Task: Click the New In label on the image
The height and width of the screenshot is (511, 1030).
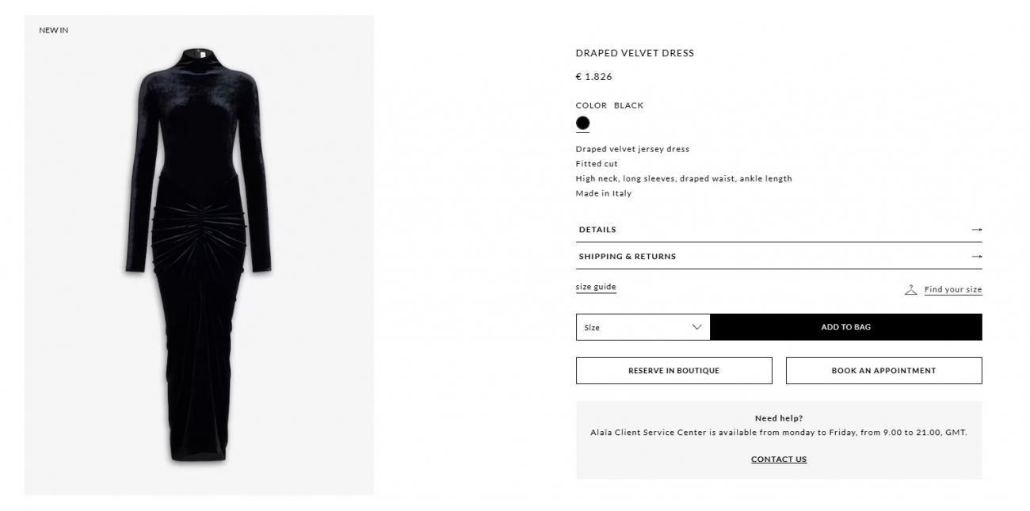Action: click(54, 30)
